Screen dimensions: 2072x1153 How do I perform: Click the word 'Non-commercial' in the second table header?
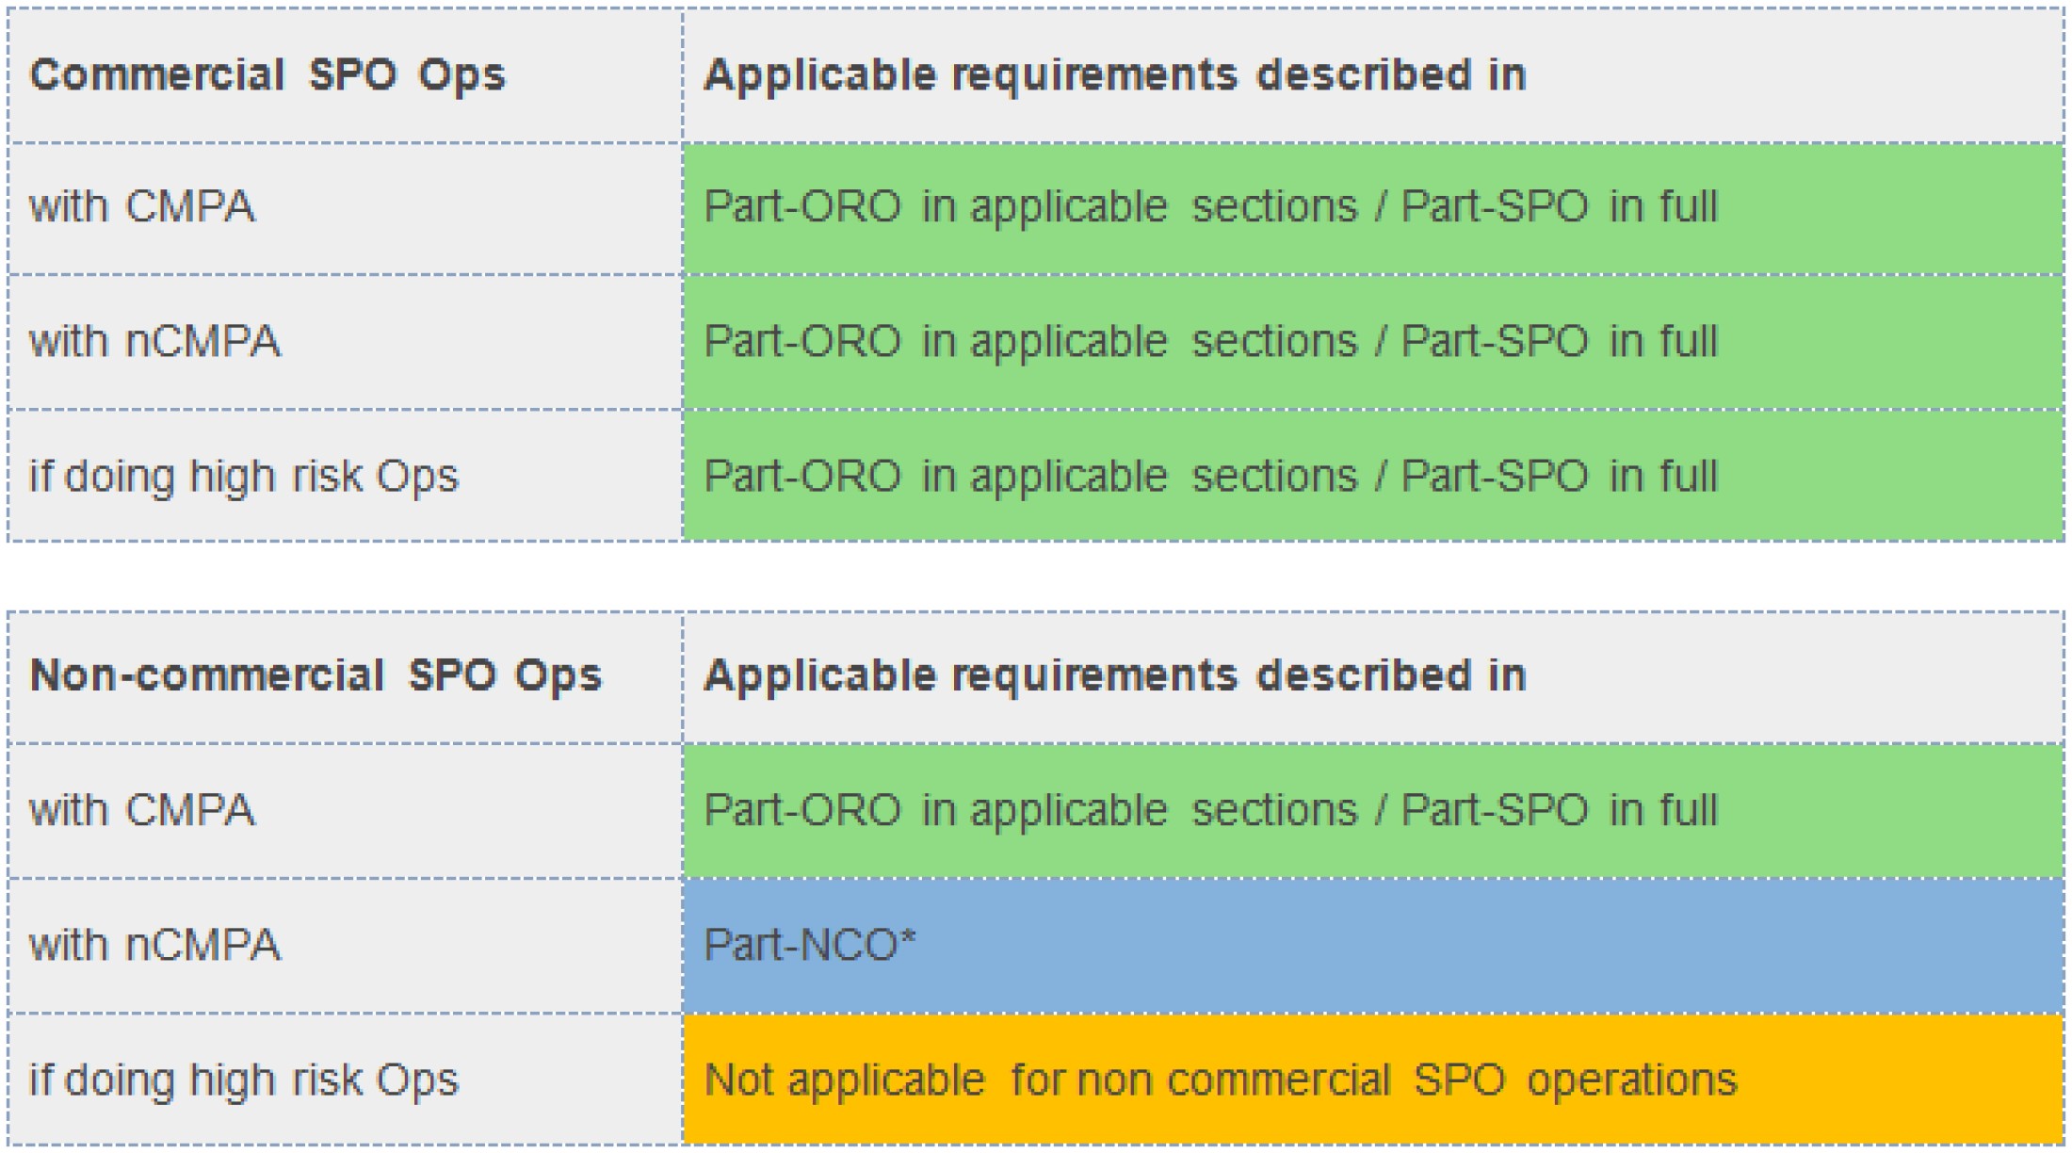click(x=207, y=675)
